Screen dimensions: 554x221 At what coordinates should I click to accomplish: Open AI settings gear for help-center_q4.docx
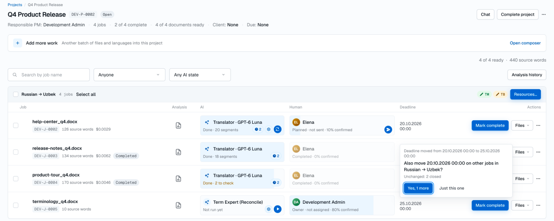(x=269, y=129)
